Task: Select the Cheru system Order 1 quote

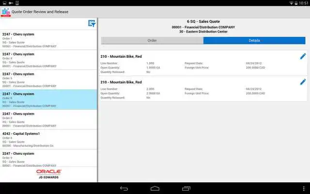Action: click(48, 40)
